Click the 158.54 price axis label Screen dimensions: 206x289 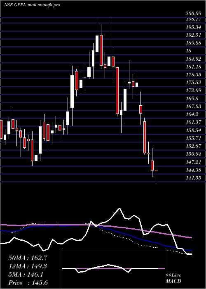click(193, 130)
